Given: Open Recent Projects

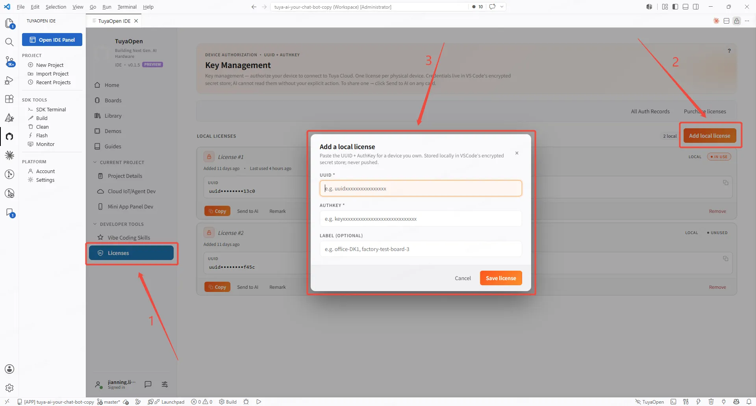Looking at the screenshot, I should 53,82.
